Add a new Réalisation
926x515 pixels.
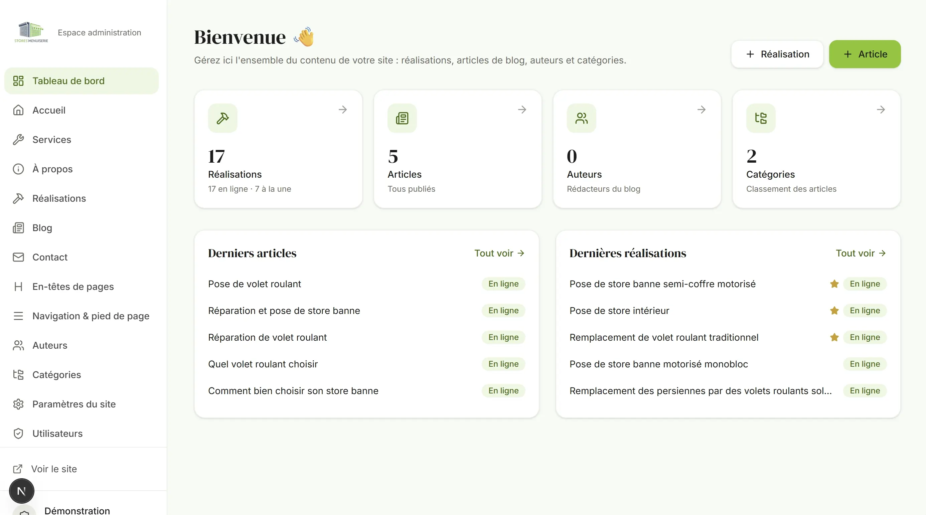coord(777,54)
